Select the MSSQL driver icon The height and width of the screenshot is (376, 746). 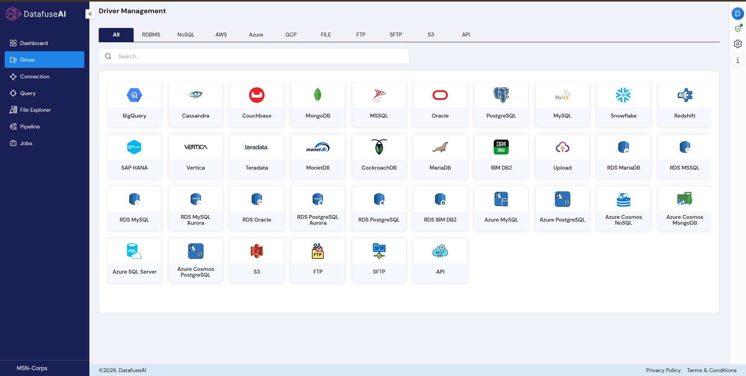click(379, 95)
